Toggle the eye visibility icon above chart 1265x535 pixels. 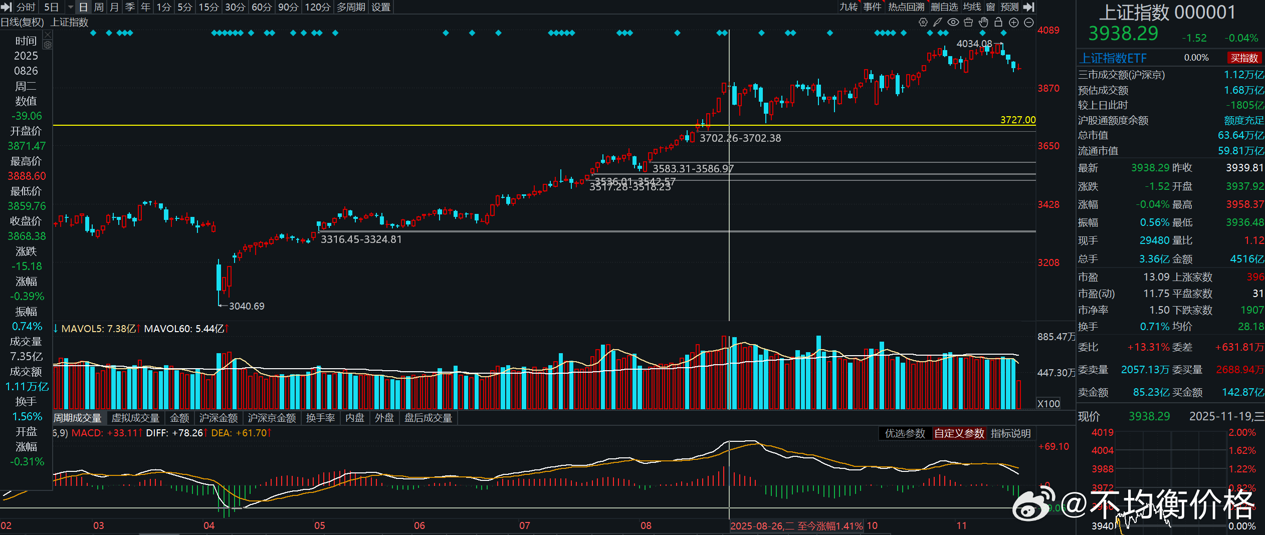(x=953, y=22)
